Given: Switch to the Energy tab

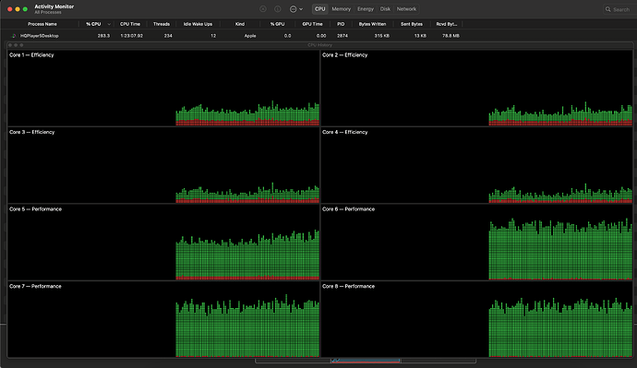Looking at the screenshot, I should click(366, 9).
